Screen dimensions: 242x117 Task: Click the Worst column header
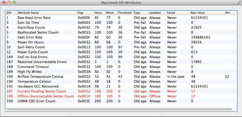(111, 13)
